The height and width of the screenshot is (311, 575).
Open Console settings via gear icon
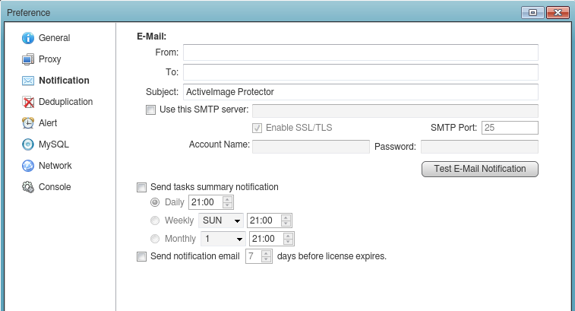(x=28, y=187)
